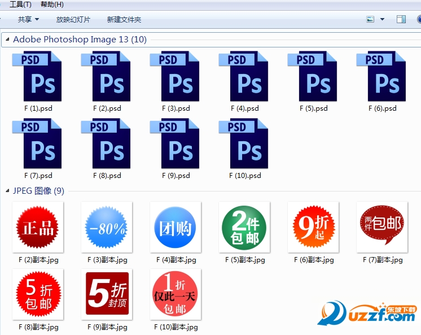Select the F (8).psd file icon
Screen dimensions: 421x335
pos(106,143)
